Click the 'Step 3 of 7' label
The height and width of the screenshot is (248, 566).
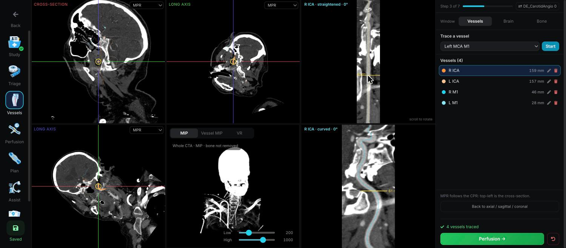click(x=450, y=6)
